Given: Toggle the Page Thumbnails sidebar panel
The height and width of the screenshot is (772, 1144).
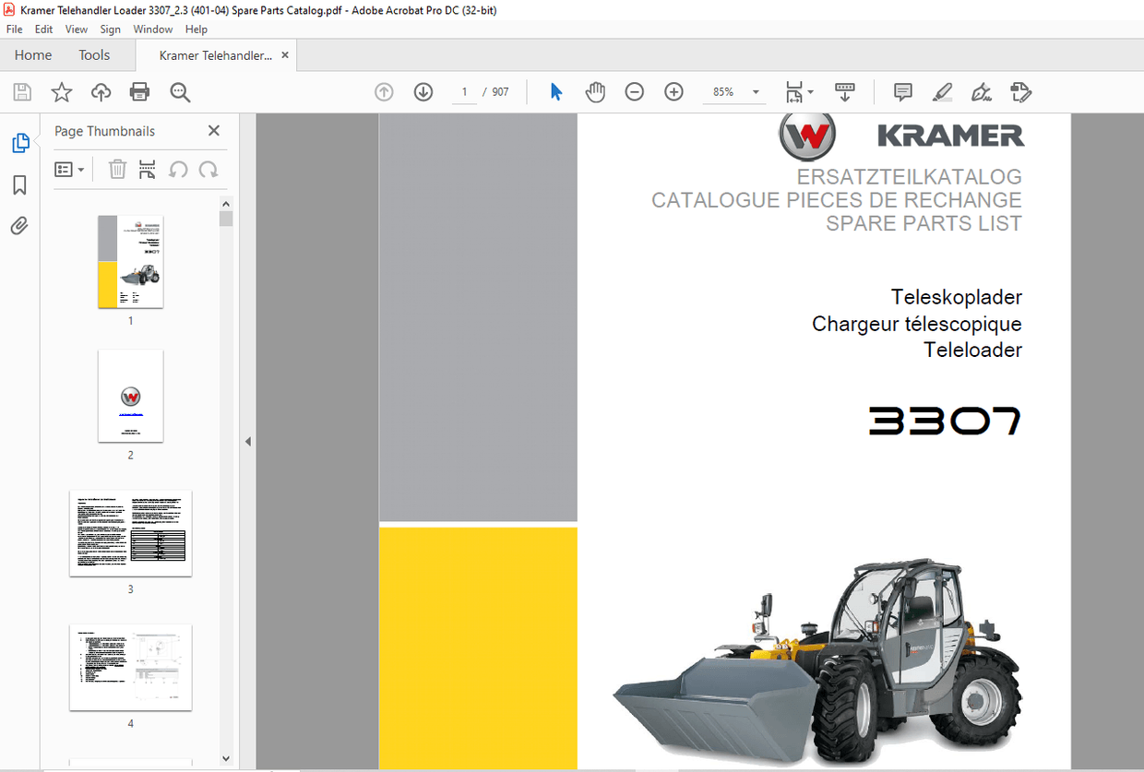Looking at the screenshot, I should point(20,143).
